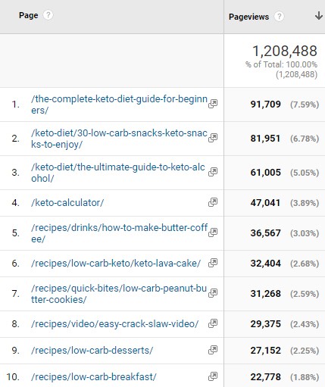Open the complete-keto-diet-guide-for-beginners page link
This screenshot has width=325, height=387.
coord(119,105)
